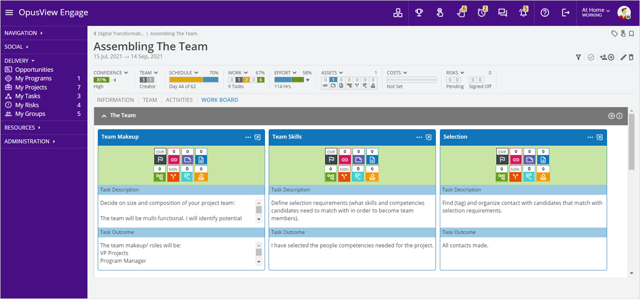This screenshot has width=640, height=300.
Task: Switch to the INFORMATION tab
Action: click(x=115, y=100)
